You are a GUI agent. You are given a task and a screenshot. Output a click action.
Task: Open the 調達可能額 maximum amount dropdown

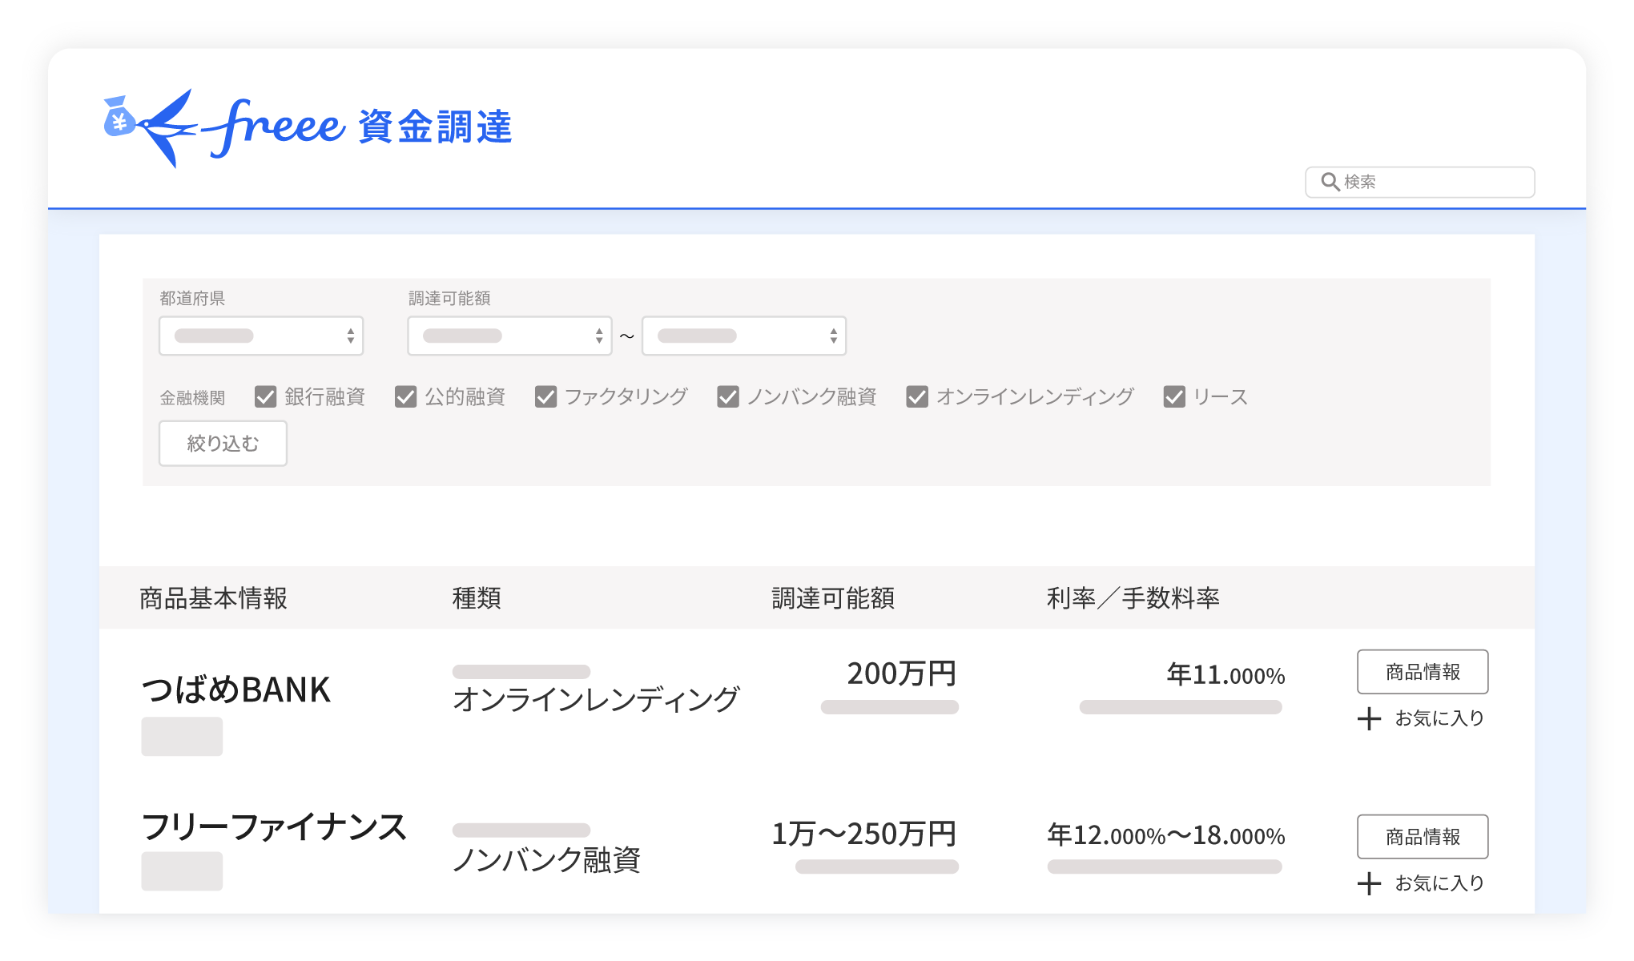pos(744,336)
